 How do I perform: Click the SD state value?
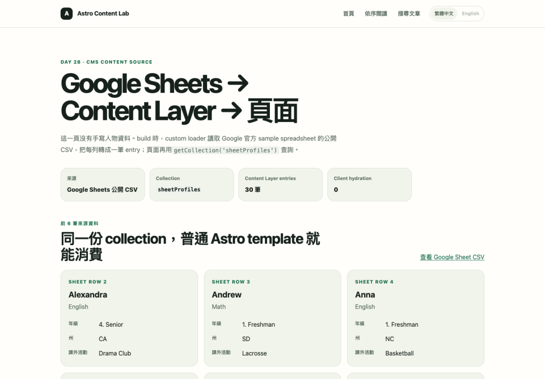(246, 339)
